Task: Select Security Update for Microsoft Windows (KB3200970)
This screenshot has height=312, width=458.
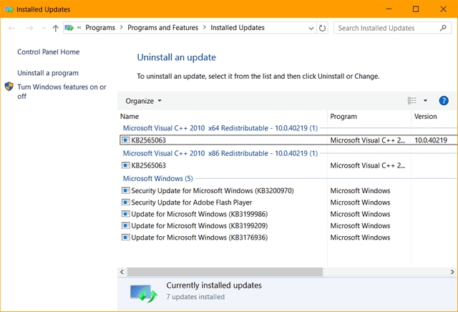Action: (288, 191)
